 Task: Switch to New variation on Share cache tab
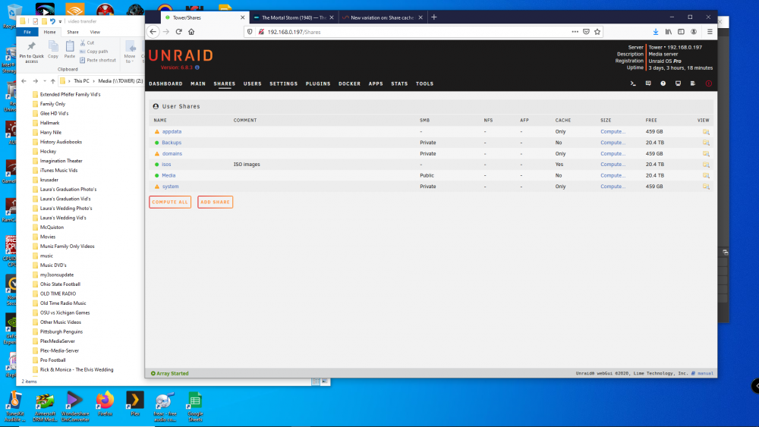(382, 17)
